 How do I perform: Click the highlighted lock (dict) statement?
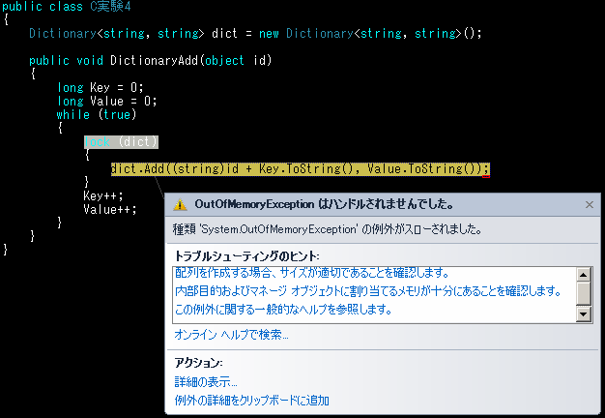click(x=121, y=142)
